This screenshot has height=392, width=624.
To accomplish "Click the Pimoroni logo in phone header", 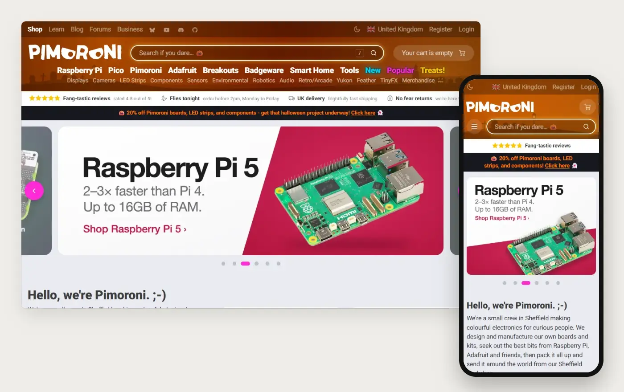I will [500, 107].
